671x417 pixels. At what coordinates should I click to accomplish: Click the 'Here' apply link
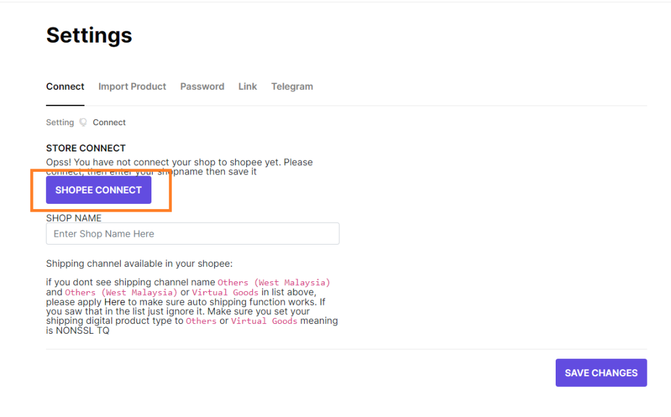coord(115,302)
